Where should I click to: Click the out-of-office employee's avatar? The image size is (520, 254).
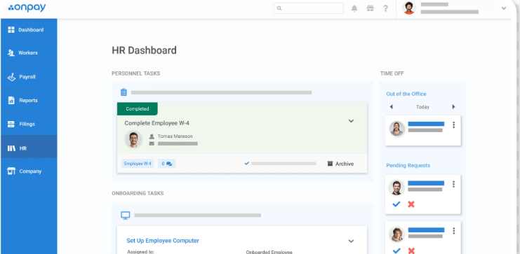(396, 129)
